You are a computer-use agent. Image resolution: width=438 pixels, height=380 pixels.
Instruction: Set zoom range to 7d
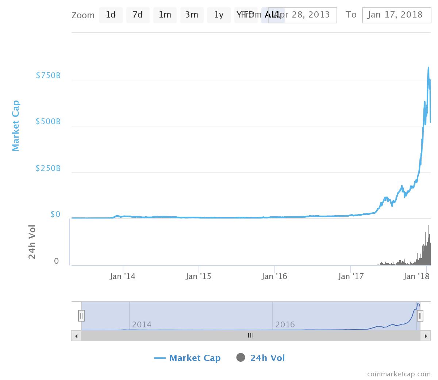(138, 15)
